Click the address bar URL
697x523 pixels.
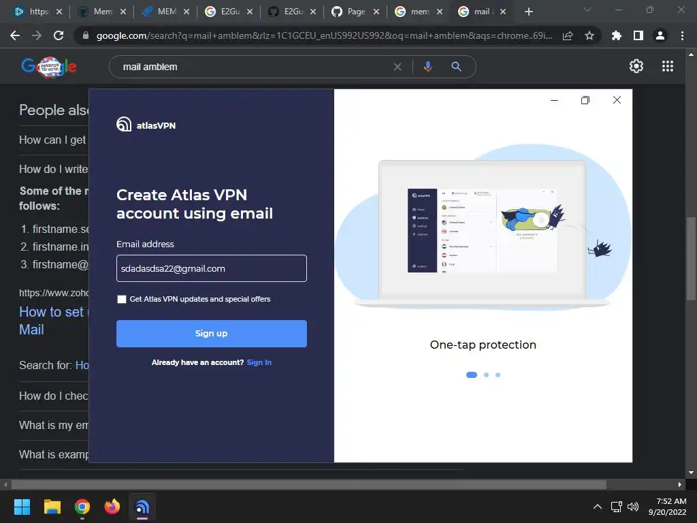(x=325, y=35)
